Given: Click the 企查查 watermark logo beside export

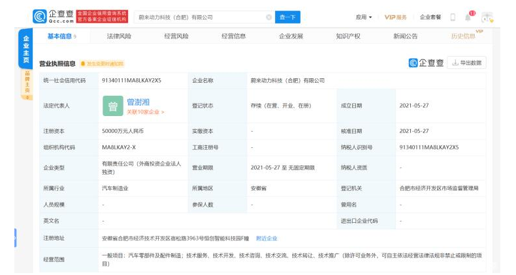Looking at the screenshot, I should coord(426,63).
